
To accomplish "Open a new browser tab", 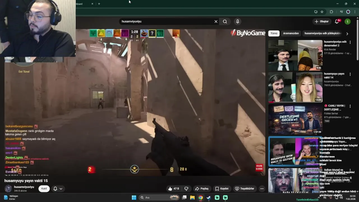I will point(99,4).
